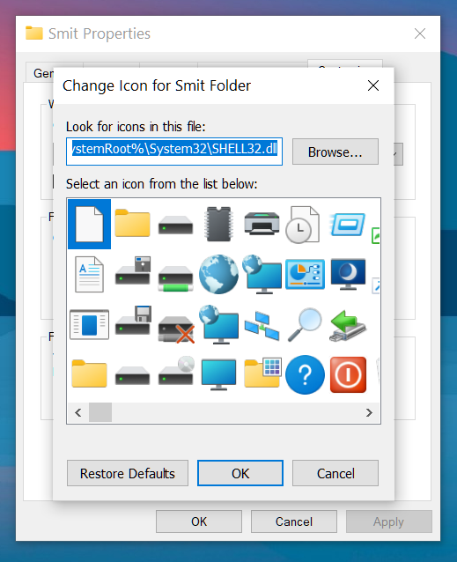Close the Change Icon dialog
This screenshot has width=457, height=562.
(373, 85)
